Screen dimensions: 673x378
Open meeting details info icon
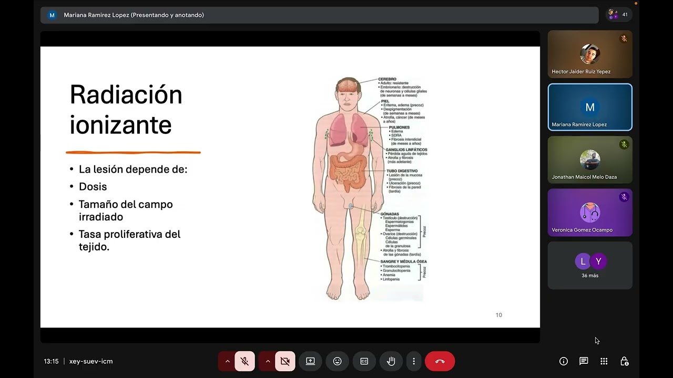(x=564, y=361)
